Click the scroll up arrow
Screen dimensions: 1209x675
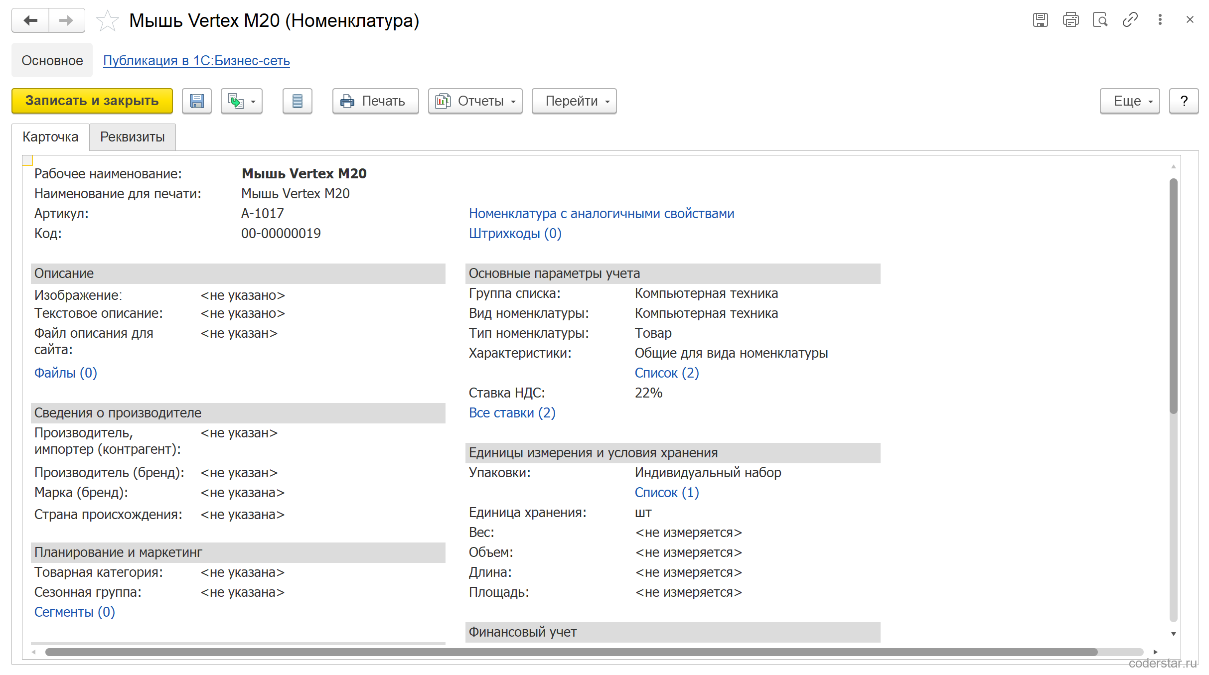tap(1174, 166)
